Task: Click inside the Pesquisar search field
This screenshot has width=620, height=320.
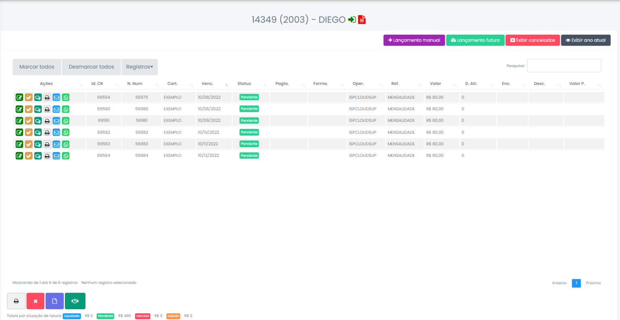Action: click(x=563, y=65)
